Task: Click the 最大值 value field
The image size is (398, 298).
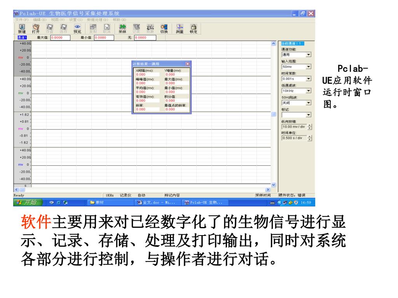Action: (60, 38)
